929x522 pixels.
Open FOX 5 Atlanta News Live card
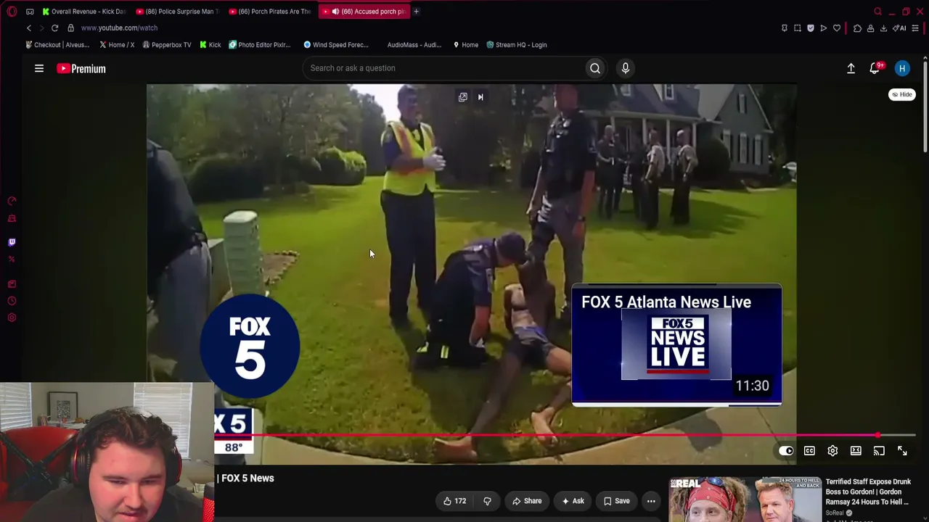pyautogui.click(x=676, y=344)
